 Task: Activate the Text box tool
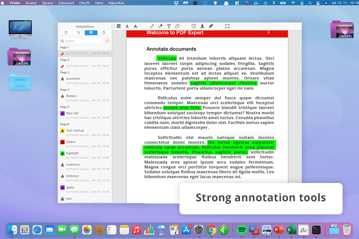coord(169,27)
